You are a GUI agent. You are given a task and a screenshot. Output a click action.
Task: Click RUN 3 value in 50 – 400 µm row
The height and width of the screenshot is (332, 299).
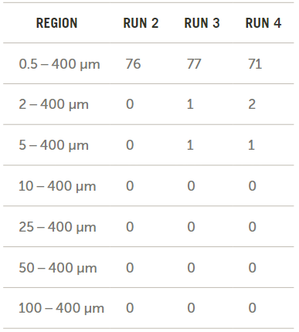[191, 267]
